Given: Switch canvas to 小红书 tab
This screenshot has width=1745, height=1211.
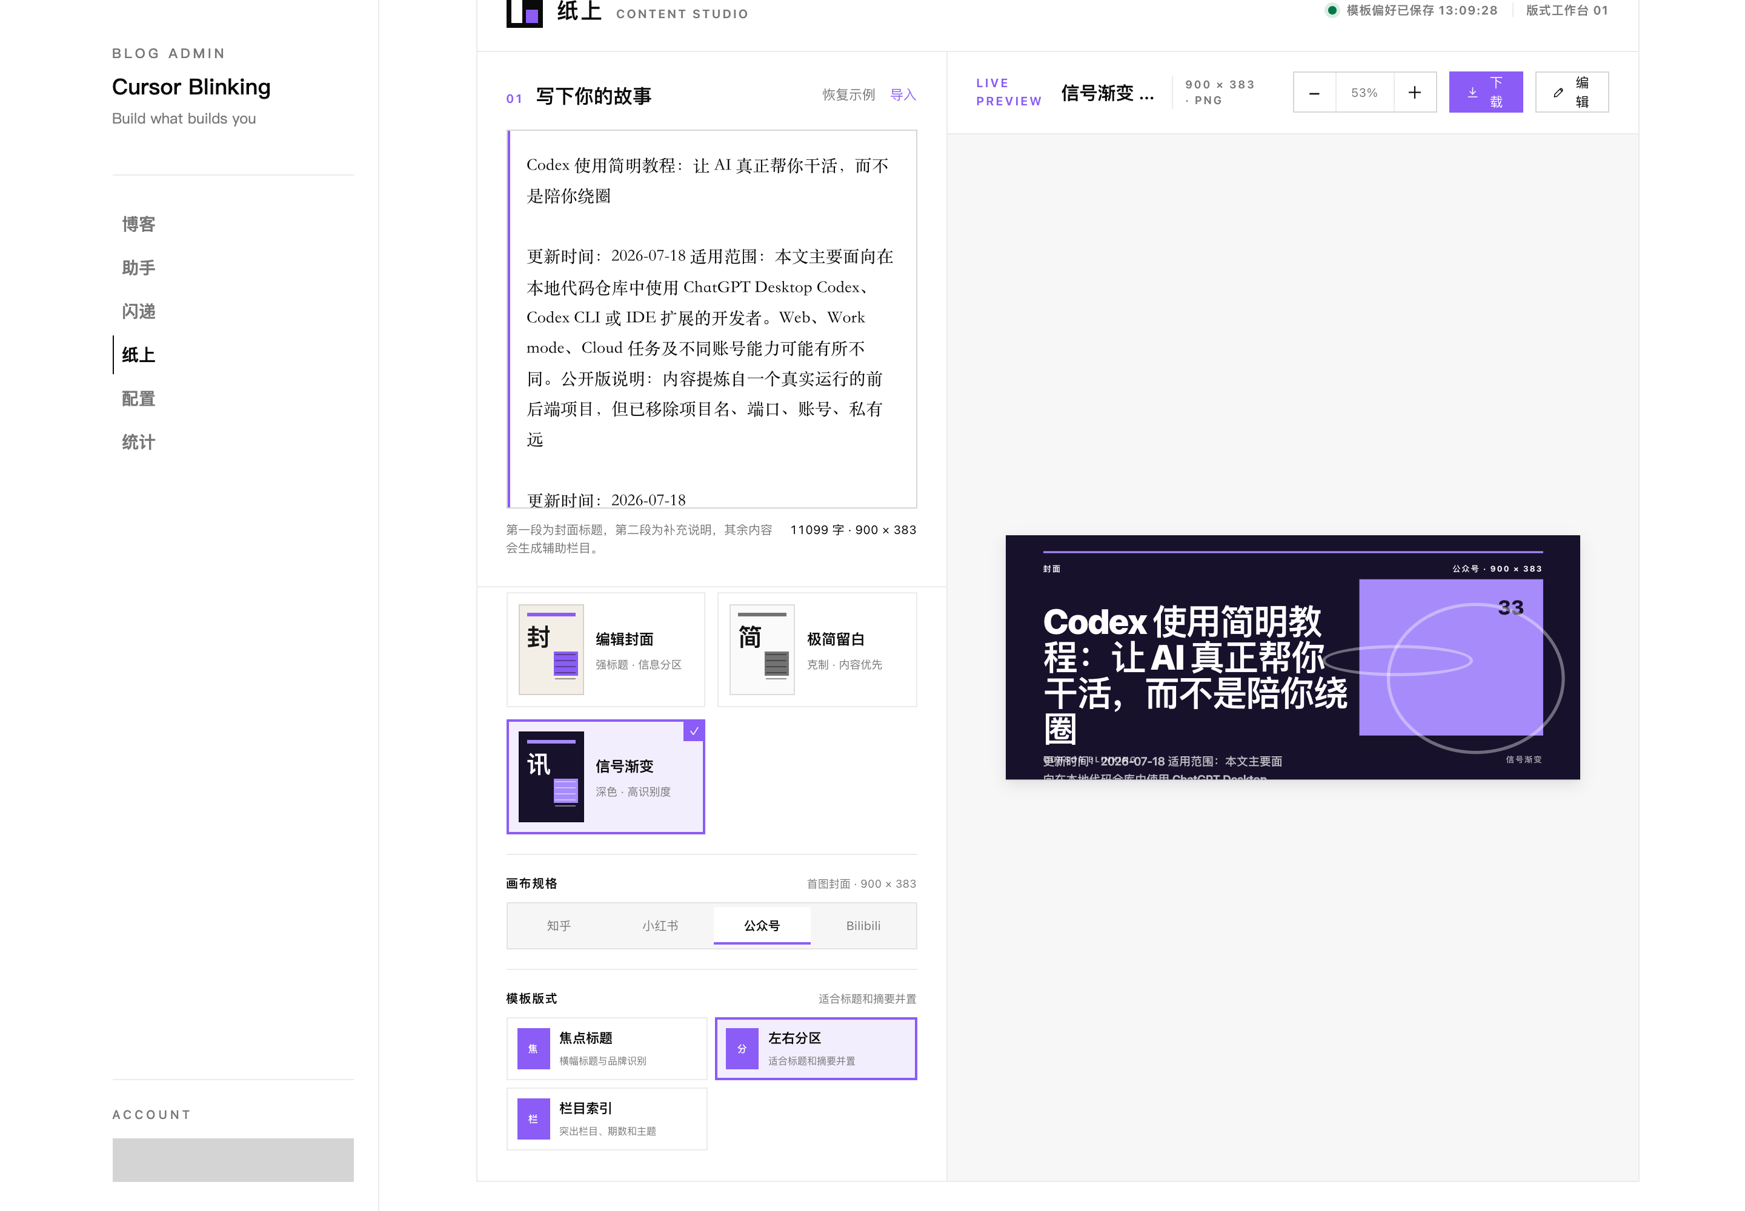Looking at the screenshot, I should (660, 926).
